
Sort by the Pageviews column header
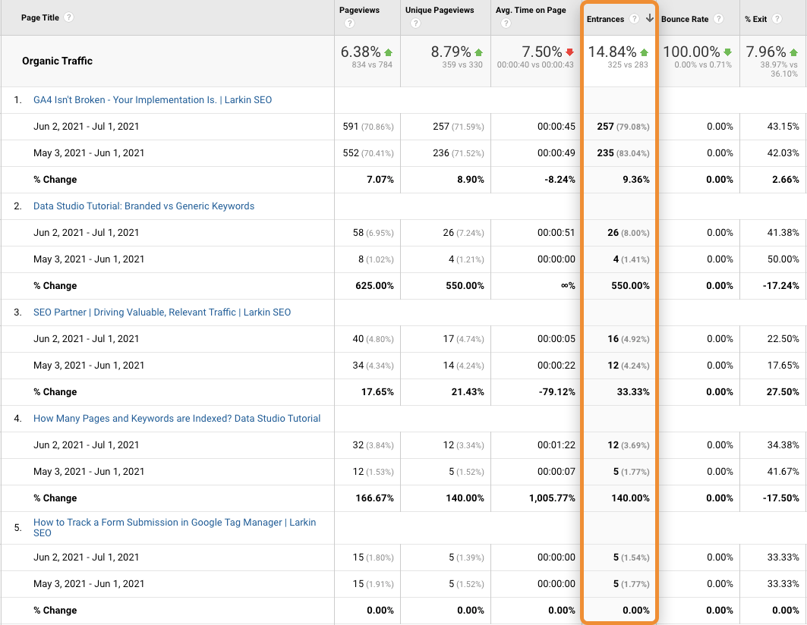click(361, 11)
